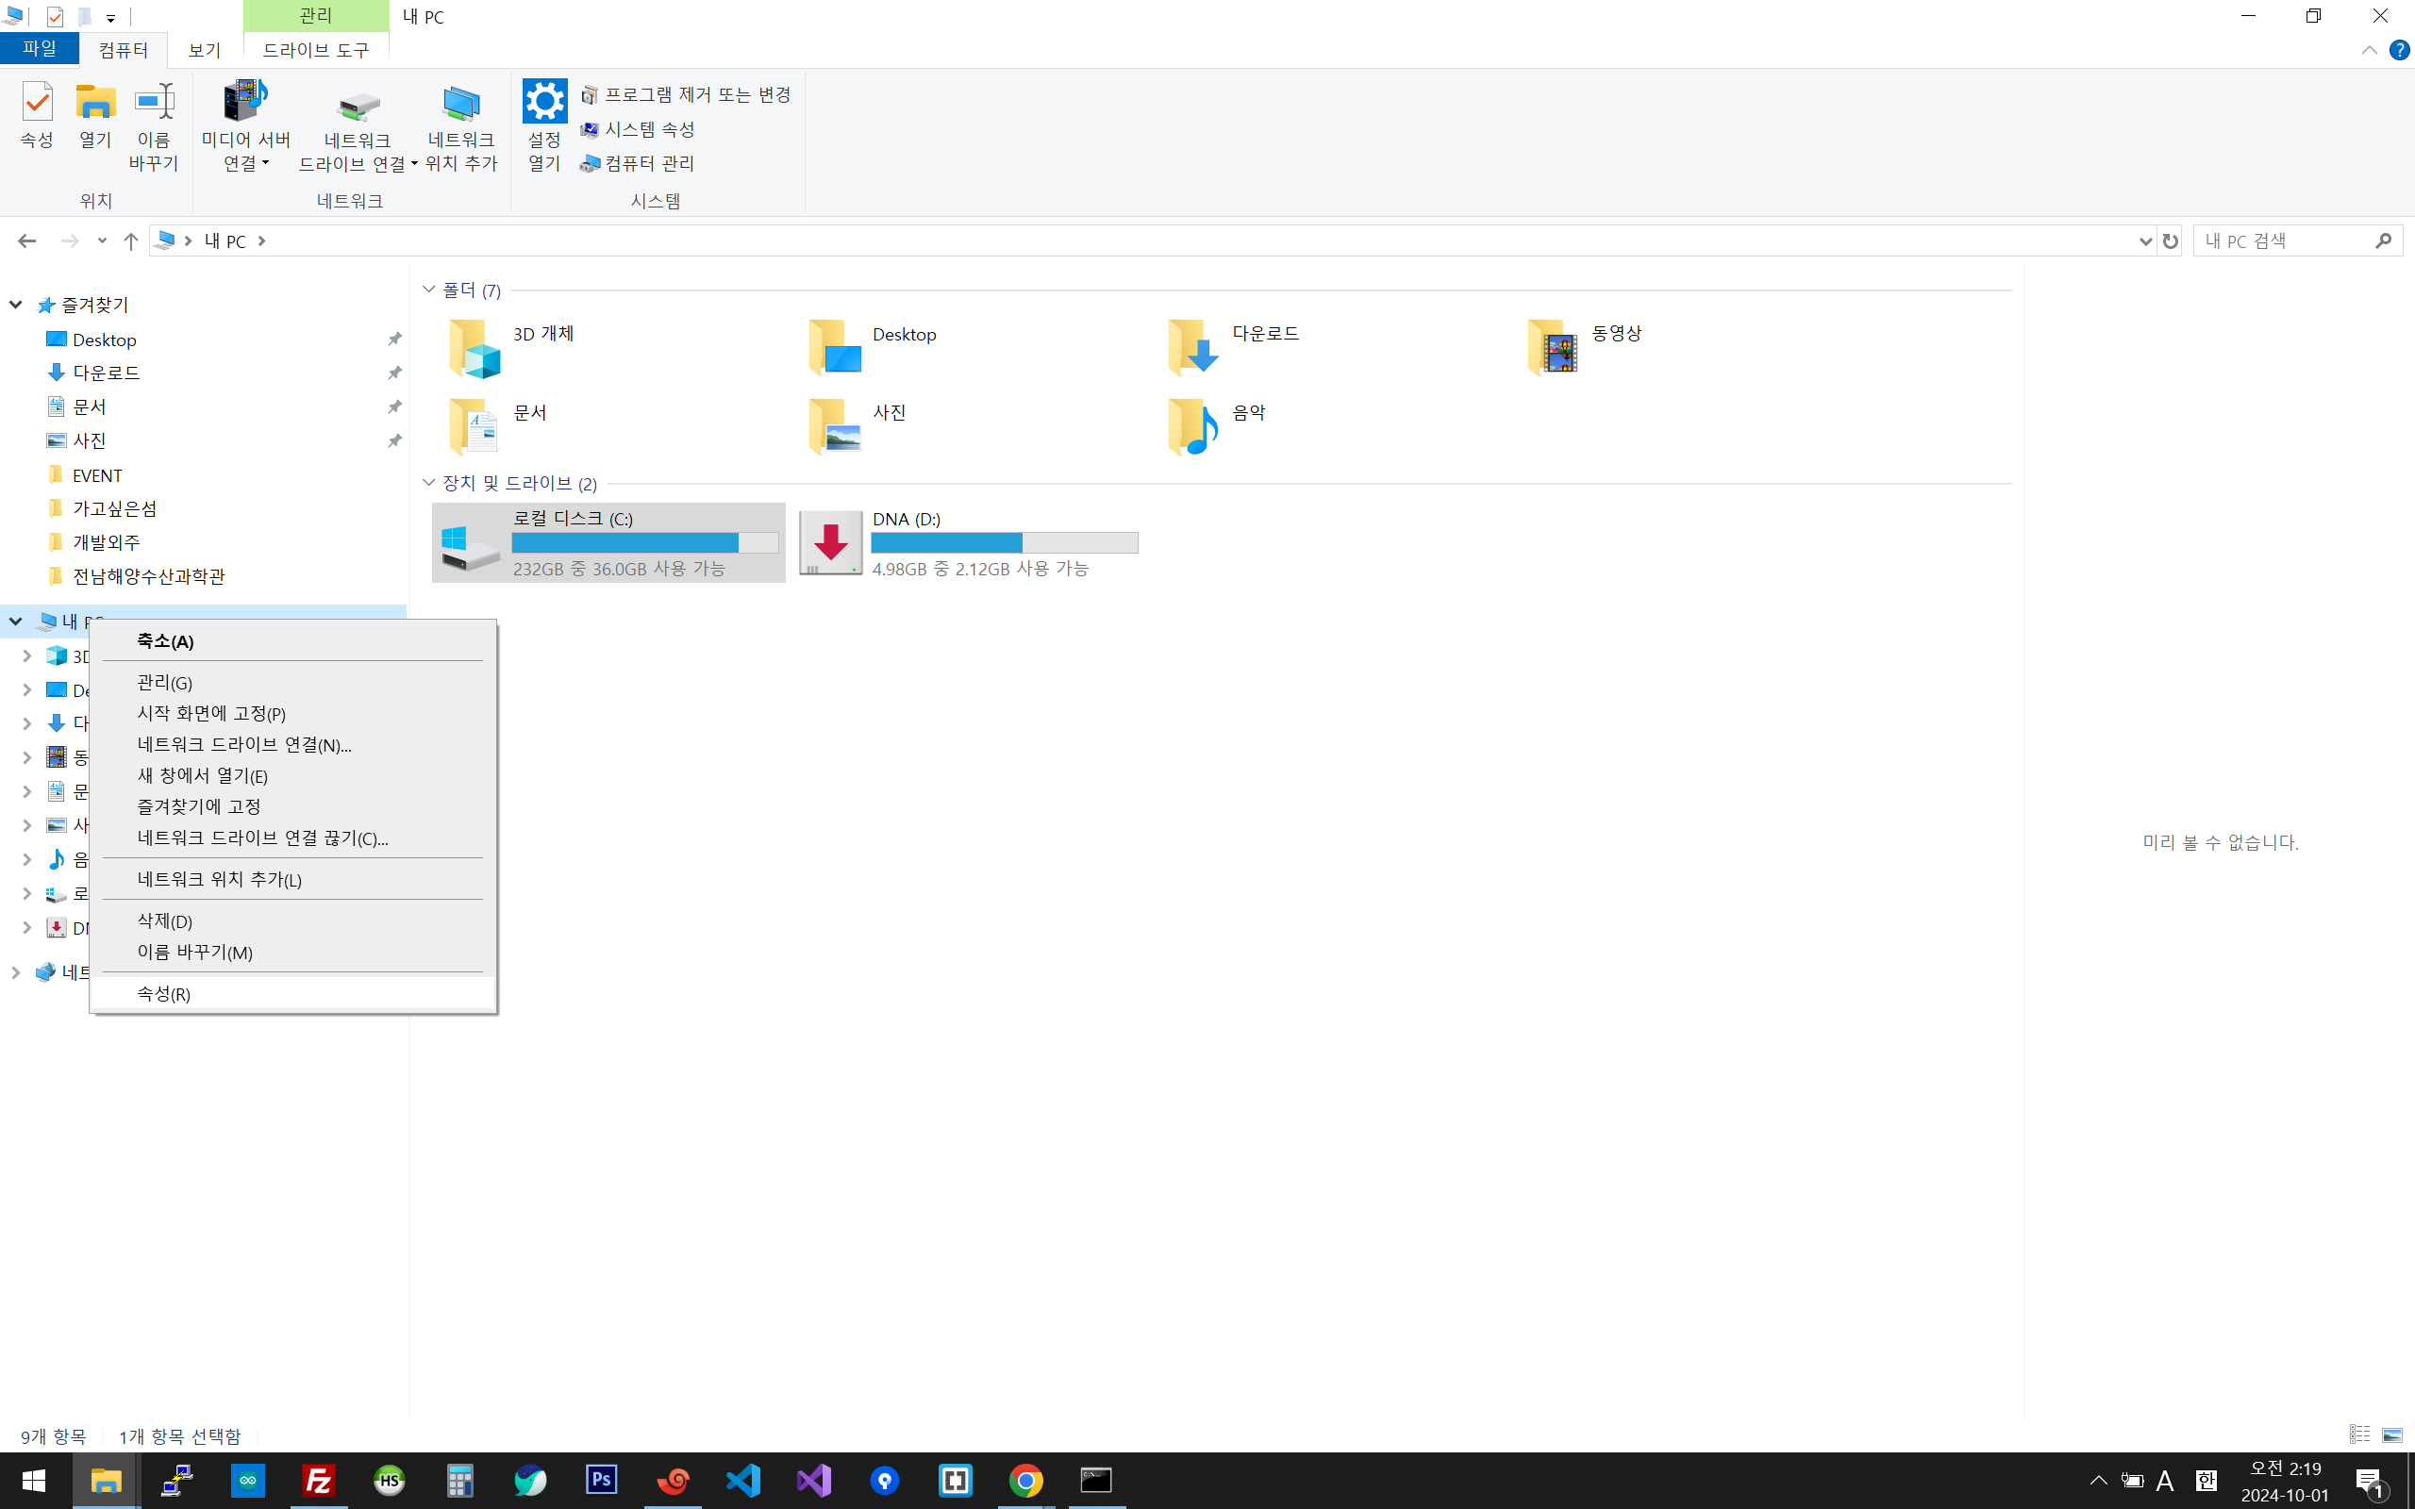Image resolution: width=2415 pixels, height=1509 pixels.
Task: Click the address bar refresh icon
Action: [2170, 240]
